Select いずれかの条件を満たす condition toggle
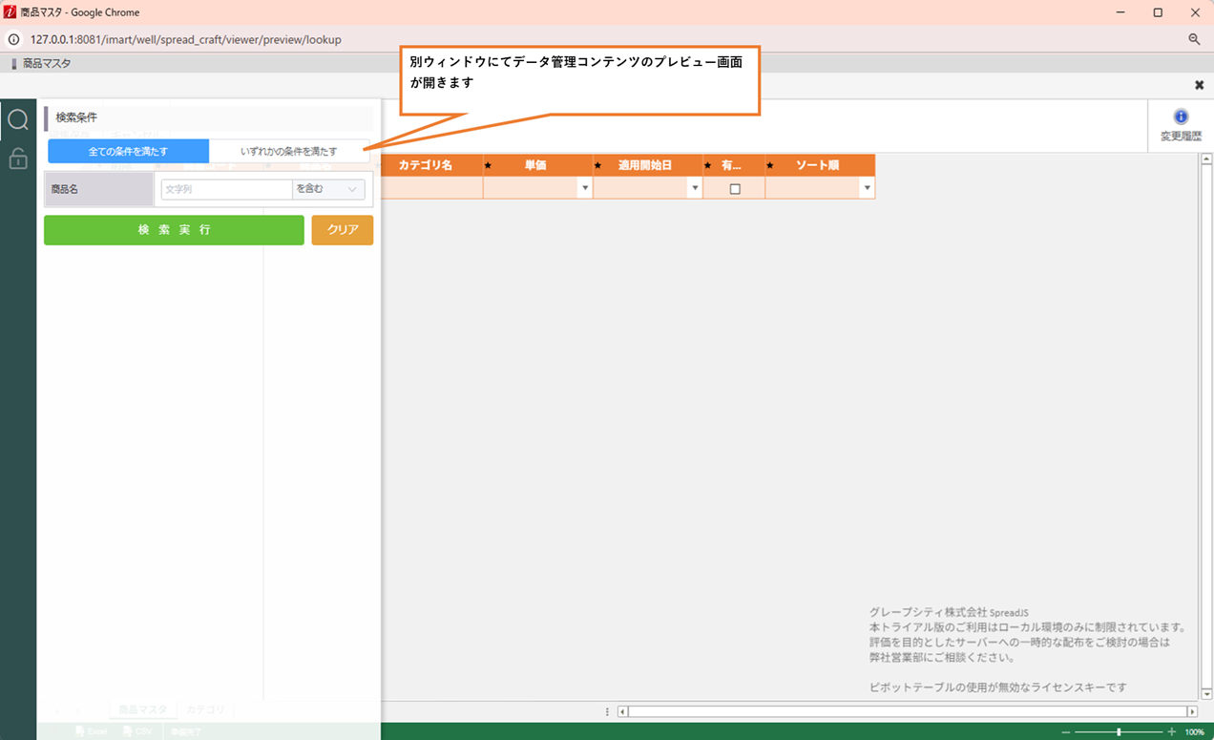This screenshot has height=740, width=1214. (288, 151)
